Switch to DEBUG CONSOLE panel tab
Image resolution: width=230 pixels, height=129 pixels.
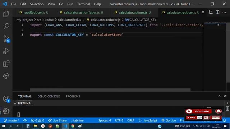pyautogui.click(x=49, y=96)
